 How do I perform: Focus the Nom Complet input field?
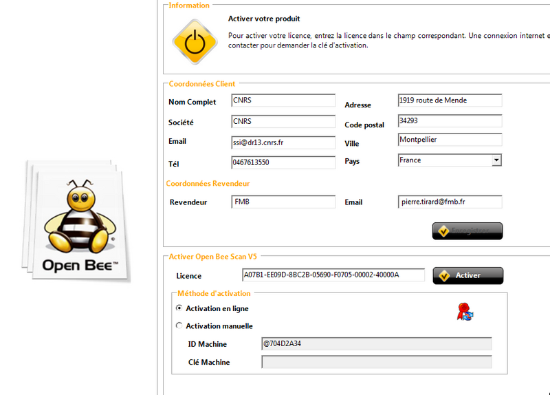point(283,100)
